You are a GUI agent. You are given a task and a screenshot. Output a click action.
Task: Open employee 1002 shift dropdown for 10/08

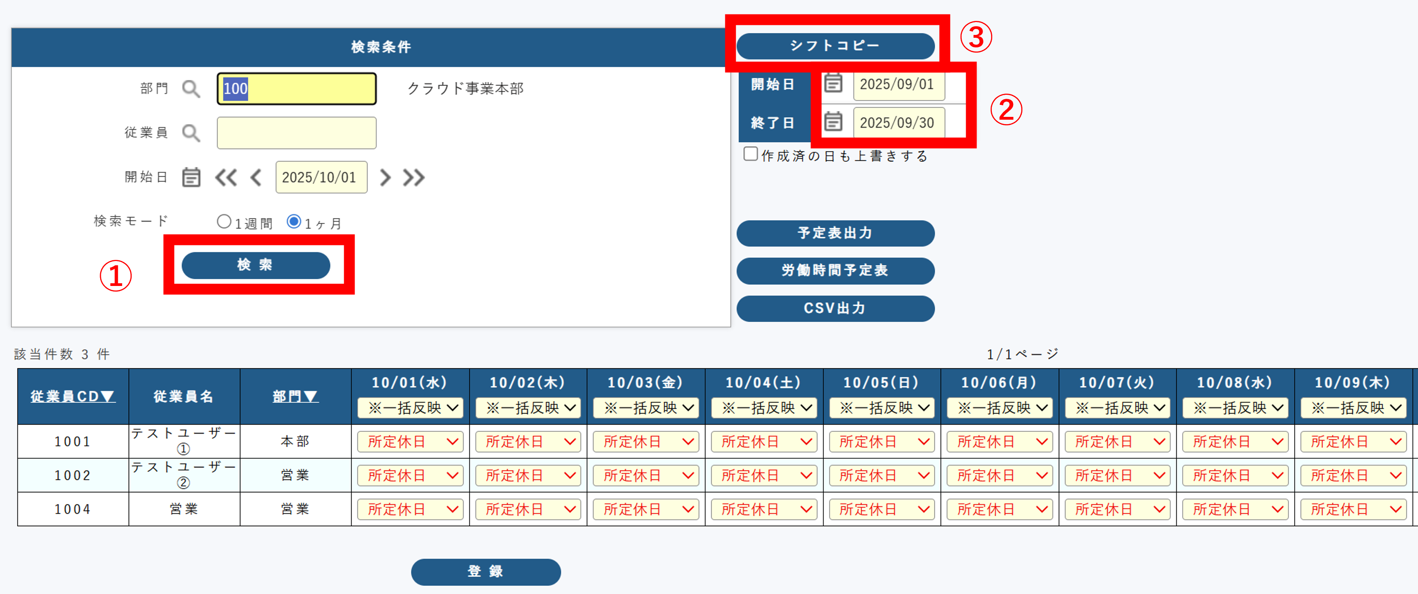[1235, 476]
